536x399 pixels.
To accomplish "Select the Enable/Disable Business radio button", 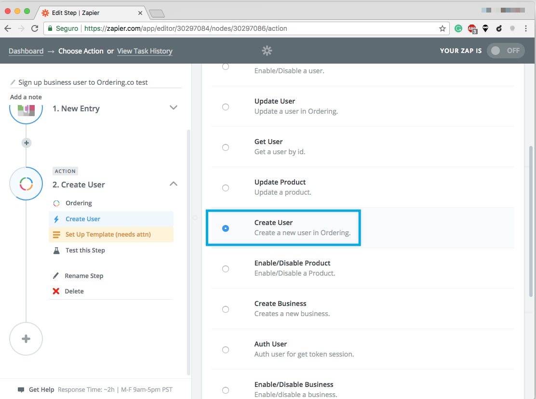I will (226, 390).
